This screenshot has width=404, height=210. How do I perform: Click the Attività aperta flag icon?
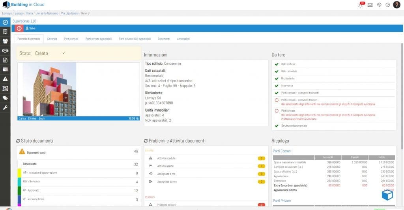150,166
